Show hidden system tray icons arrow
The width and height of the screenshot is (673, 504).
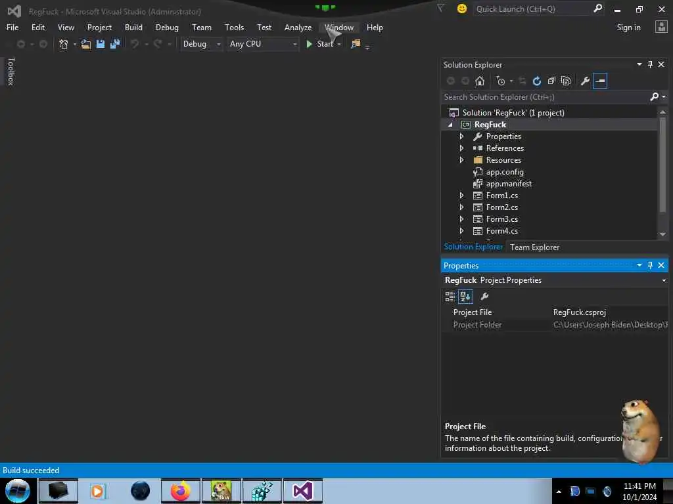(559, 492)
